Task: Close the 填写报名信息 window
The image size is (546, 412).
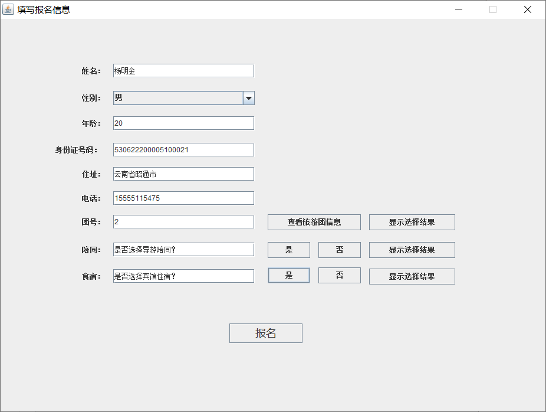Action: point(528,9)
